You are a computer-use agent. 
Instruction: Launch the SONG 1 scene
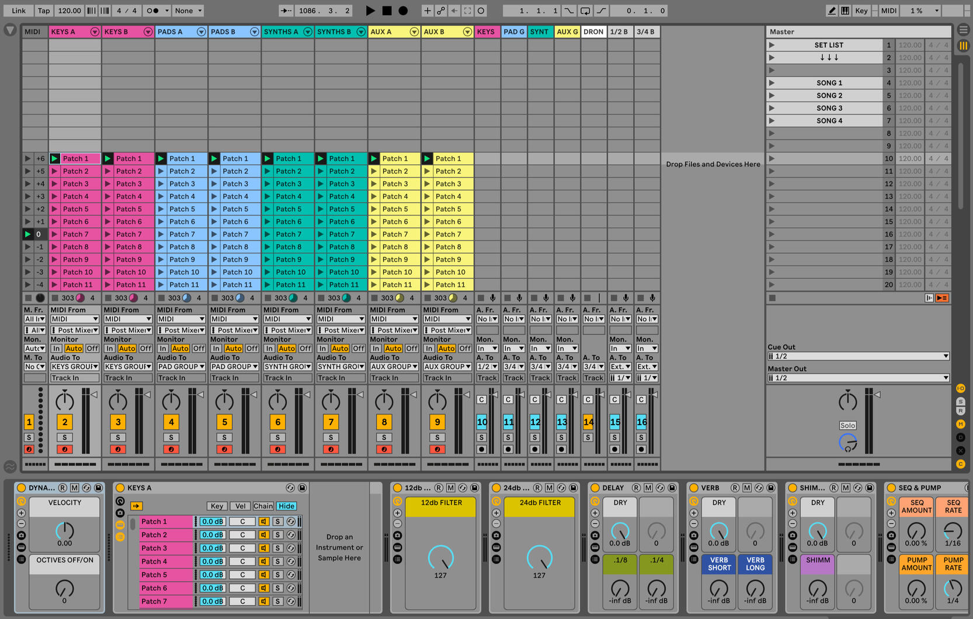772,83
